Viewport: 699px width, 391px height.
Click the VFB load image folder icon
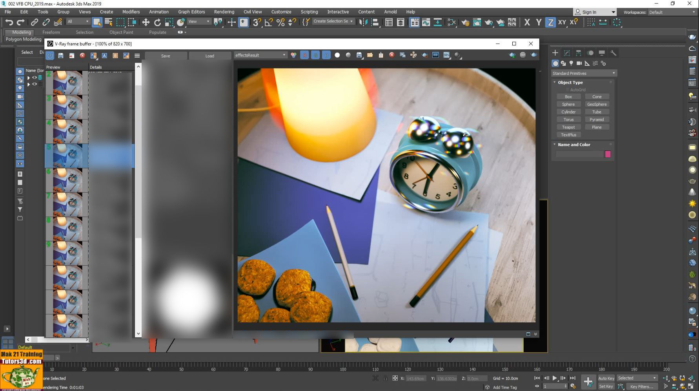tap(370, 55)
